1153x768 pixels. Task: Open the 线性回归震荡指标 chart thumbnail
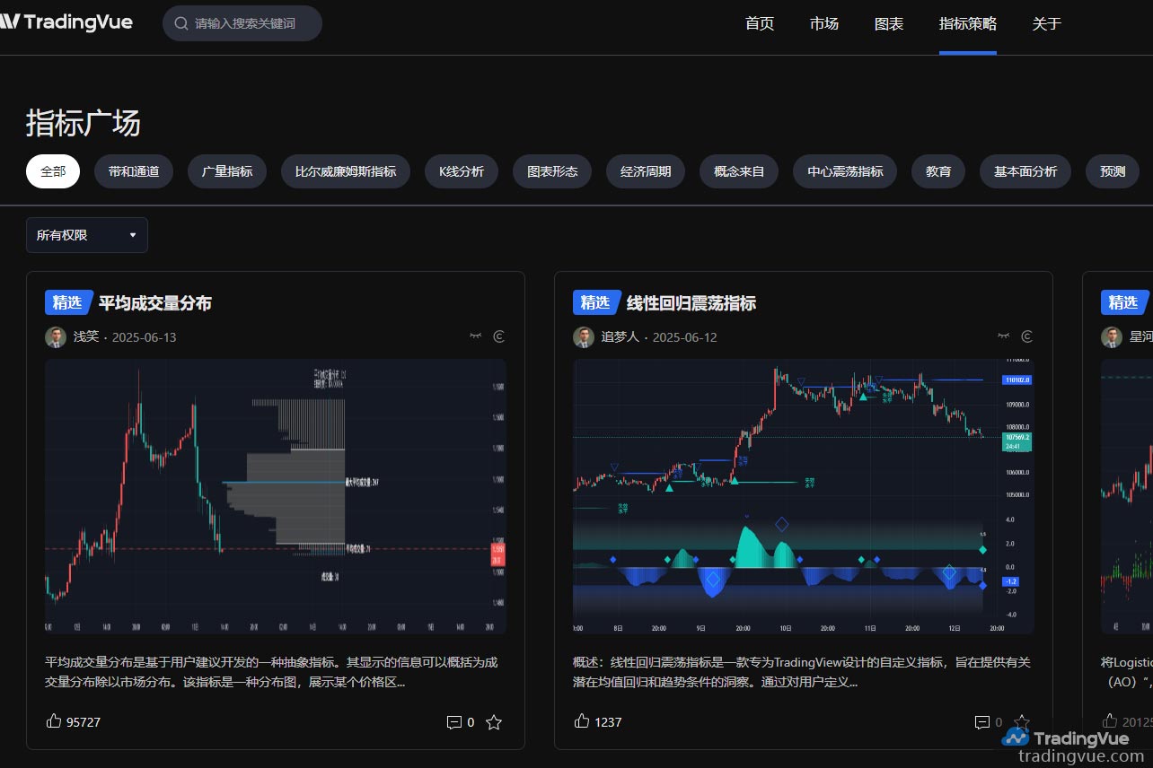[x=804, y=497]
